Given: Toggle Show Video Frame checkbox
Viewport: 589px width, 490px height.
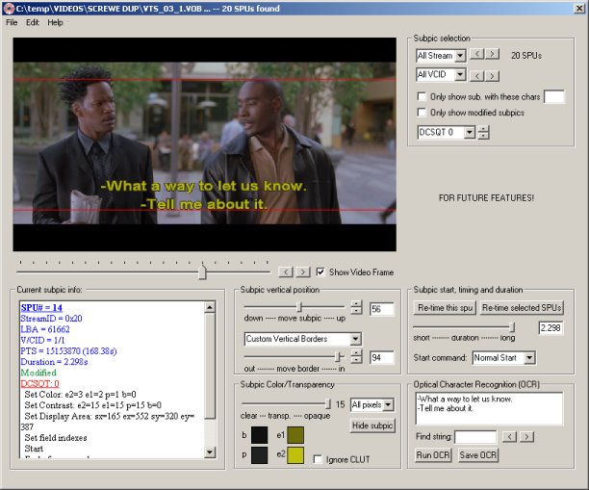Looking at the screenshot, I should (x=320, y=271).
